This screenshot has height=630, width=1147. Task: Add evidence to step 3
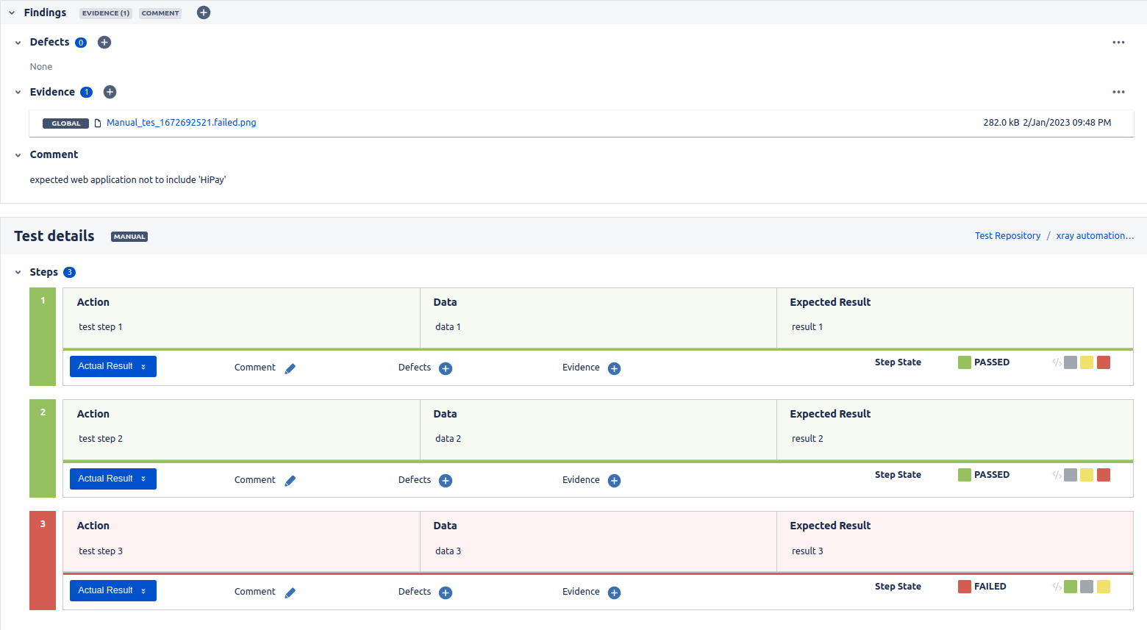[x=615, y=593]
